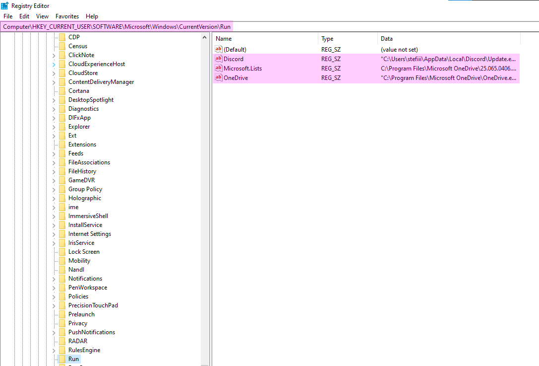Viewport: 539px width, 366px height.
Task: Open the Help menu
Action: pos(92,16)
